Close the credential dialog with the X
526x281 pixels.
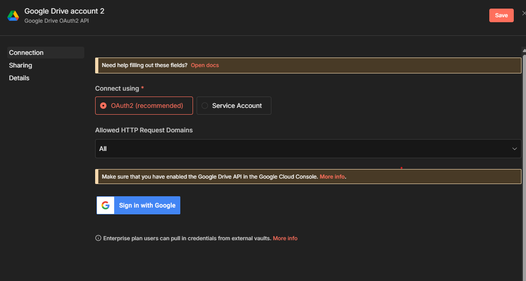[x=524, y=14]
